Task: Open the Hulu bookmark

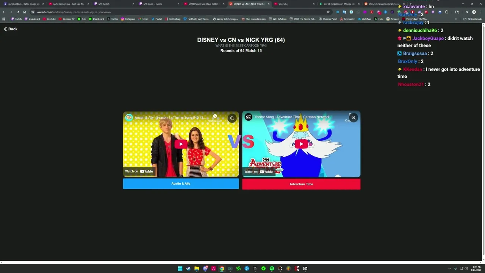Action: (379, 19)
